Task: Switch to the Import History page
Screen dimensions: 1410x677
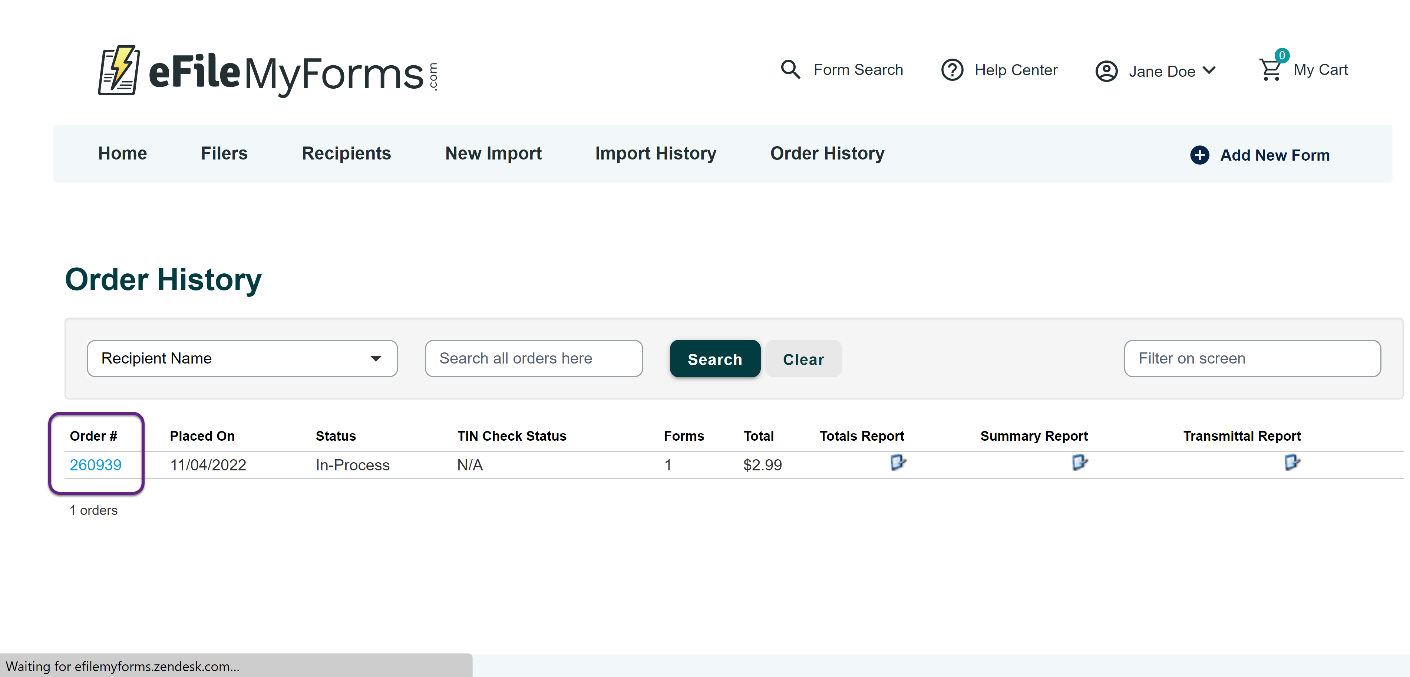Action: (655, 153)
